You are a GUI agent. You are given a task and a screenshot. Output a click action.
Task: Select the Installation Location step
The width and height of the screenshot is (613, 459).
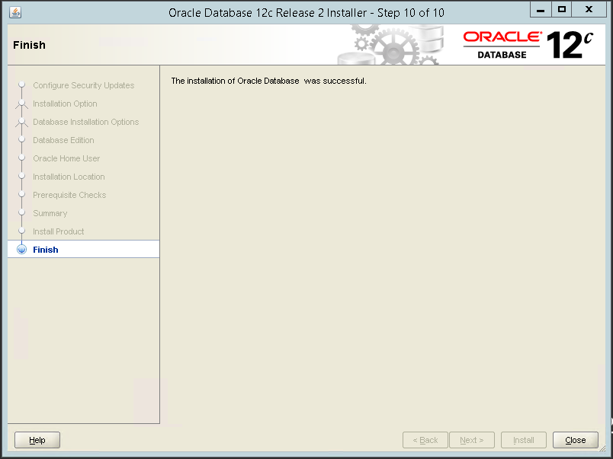(x=69, y=177)
